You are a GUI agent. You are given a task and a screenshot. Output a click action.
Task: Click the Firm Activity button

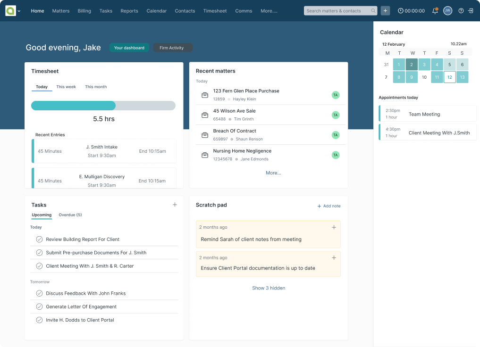click(x=172, y=48)
